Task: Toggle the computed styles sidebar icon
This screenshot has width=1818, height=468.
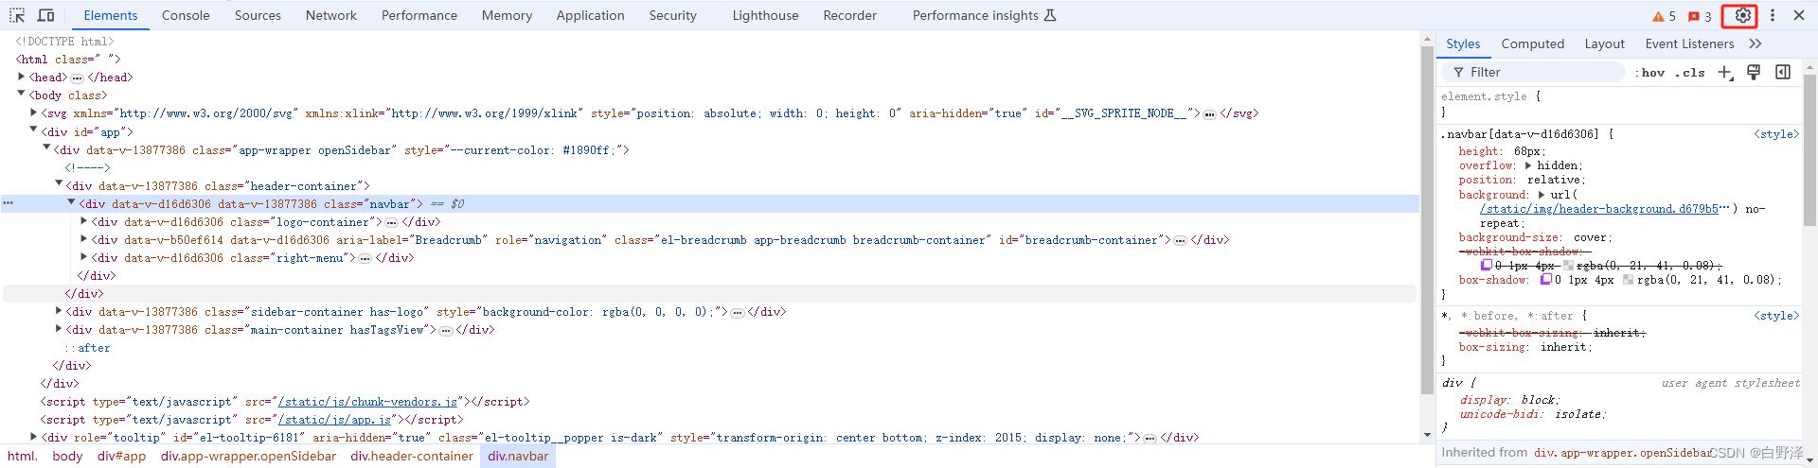Action: tap(1783, 72)
